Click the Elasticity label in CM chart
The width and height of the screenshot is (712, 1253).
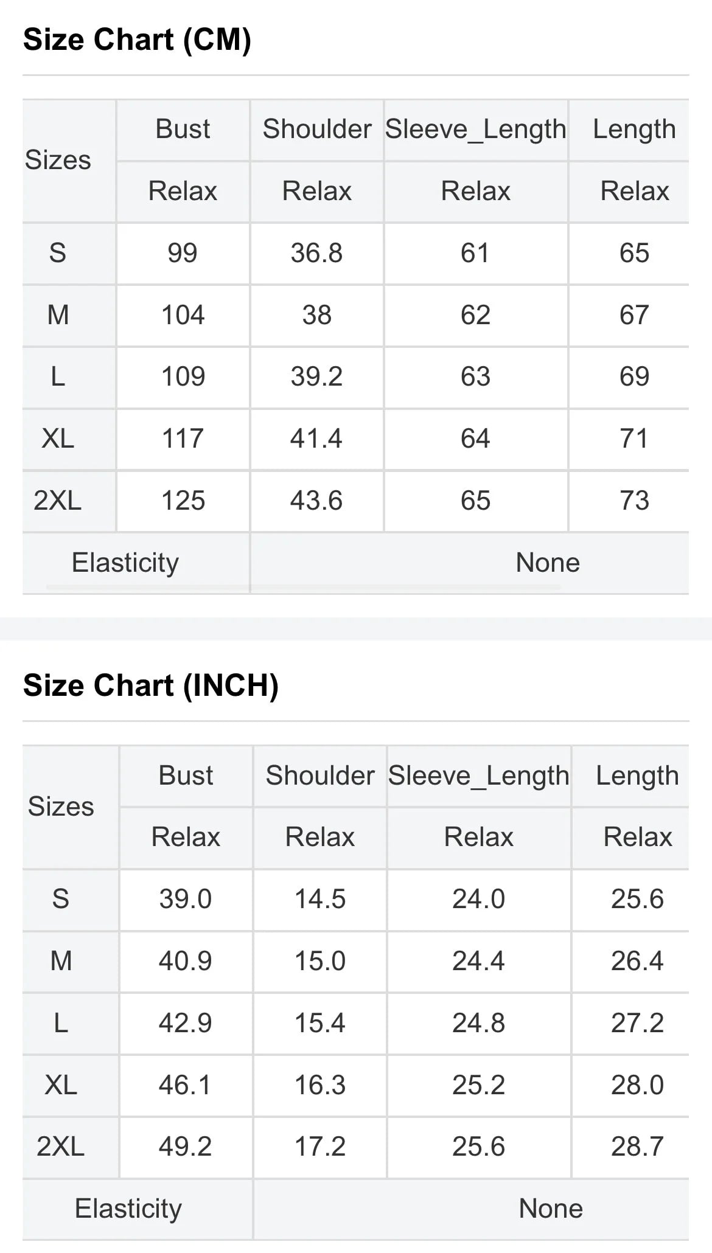click(125, 563)
